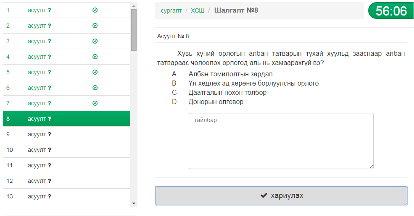Click the question mark icon of question 9
Screen dimensions: 414x216
[x=49, y=135]
